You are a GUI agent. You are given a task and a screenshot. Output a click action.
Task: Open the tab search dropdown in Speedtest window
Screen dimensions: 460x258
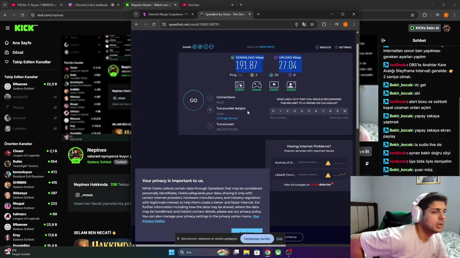[x=136, y=14]
